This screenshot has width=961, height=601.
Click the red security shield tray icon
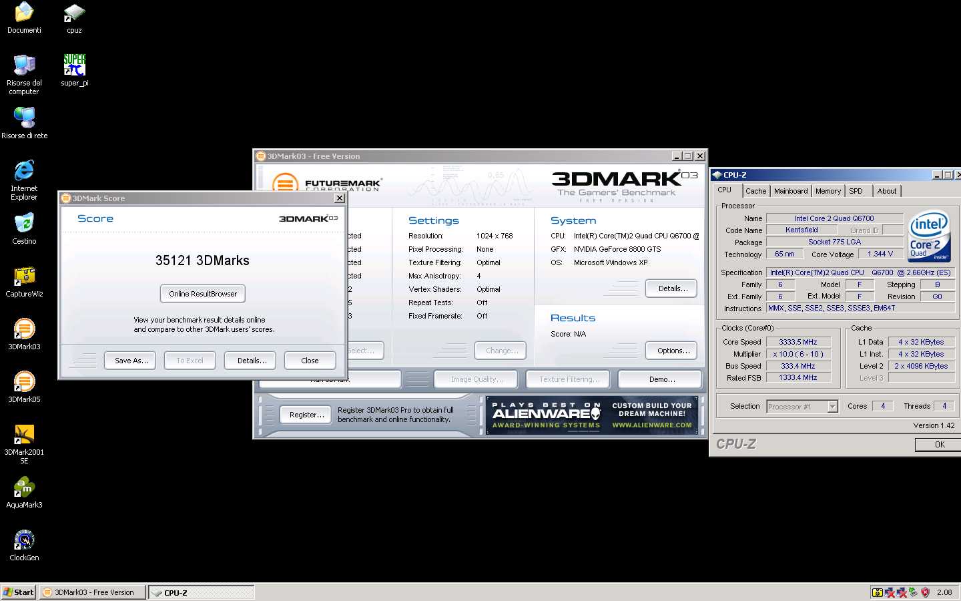point(925,592)
